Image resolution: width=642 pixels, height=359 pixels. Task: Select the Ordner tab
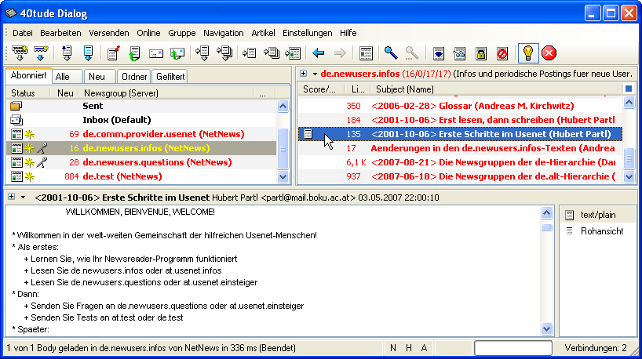point(134,77)
